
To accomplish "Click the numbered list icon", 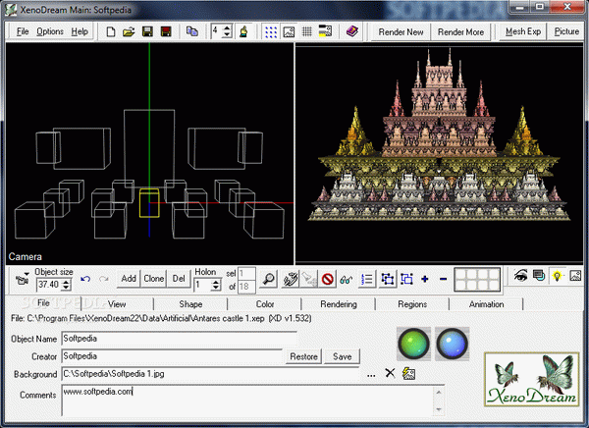I will pyautogui.click(x=366, y=279).
